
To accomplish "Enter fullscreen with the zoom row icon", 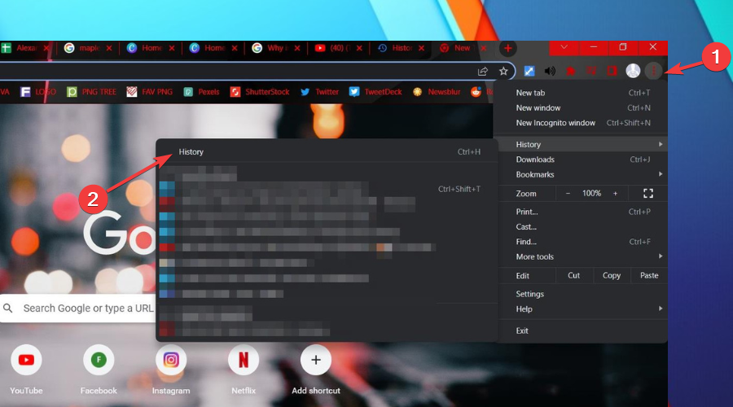I will coord(648,194).
